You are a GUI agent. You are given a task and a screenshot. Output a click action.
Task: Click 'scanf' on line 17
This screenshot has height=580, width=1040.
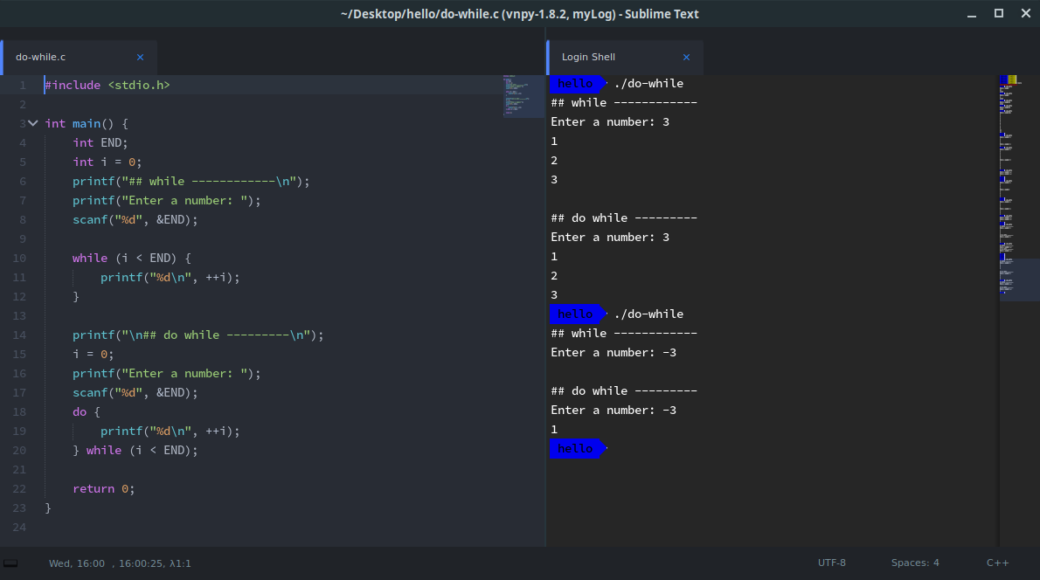[89, 392]
